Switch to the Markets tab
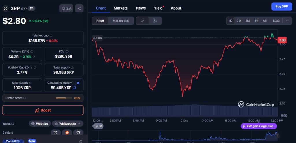The height and width of the screenshot is (143, 296). [x=121, y=8]
